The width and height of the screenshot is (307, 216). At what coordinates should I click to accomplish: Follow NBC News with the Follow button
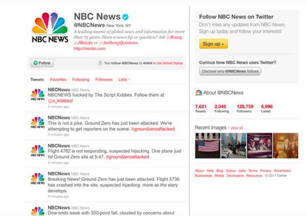42,63
